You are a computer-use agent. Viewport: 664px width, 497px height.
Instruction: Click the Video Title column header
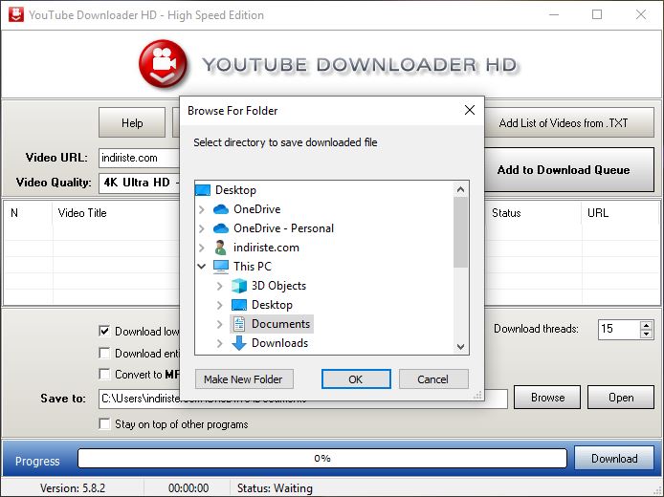82,213
